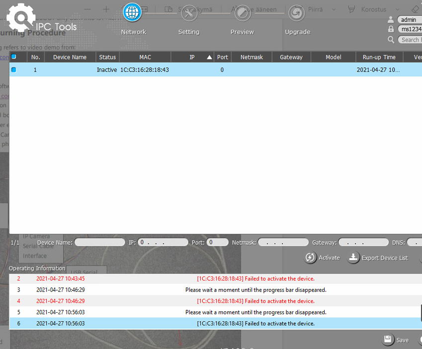Screen dimensions: 422x349
Task: Tick the checkbox for device row 1
Action: tap(14, 70)
